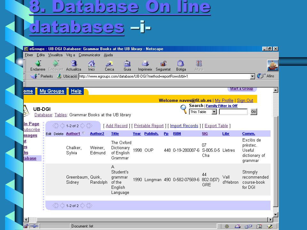This screenshot has height=230, width=307.
Task: Click the horizontal scrollbar right arrow
Action: point(270,220)
